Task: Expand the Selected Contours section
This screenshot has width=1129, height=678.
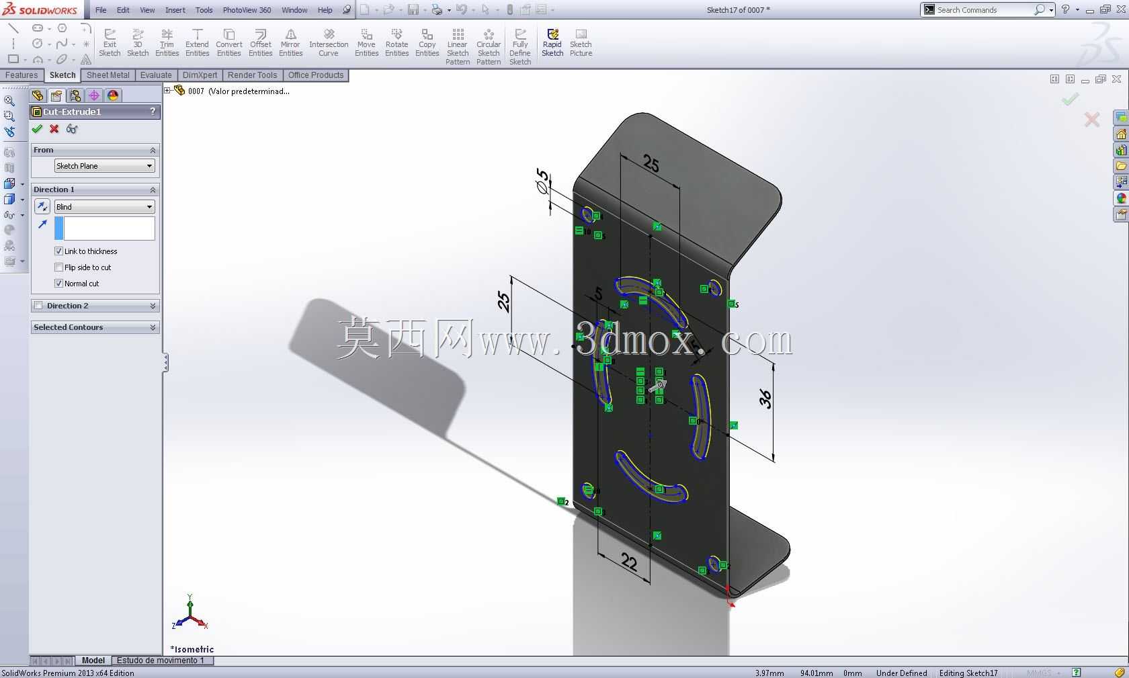Action: (x=153, y=327)
